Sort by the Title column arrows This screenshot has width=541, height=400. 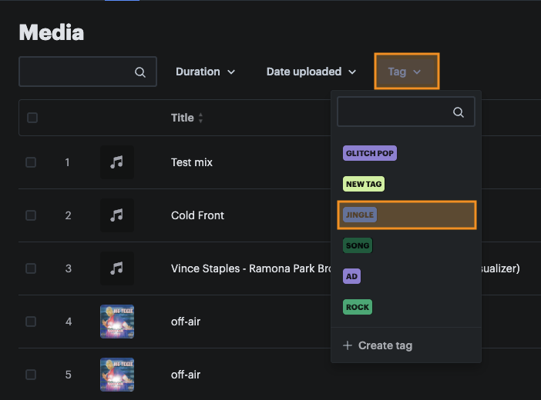click(201, 118)
